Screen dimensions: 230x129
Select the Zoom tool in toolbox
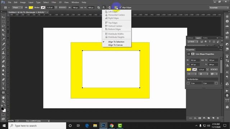3,102
